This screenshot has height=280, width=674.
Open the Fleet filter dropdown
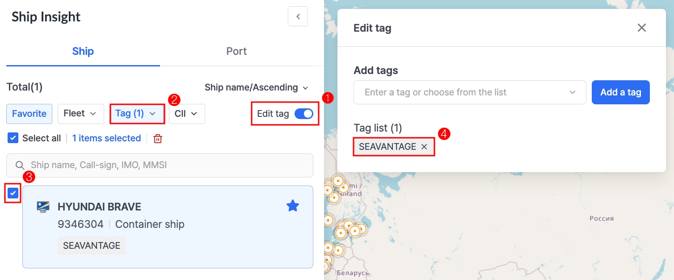pos(80,114)
